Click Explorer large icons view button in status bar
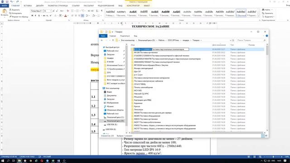The height and width of the screenshot is (163, 290). tap(266, 136)
